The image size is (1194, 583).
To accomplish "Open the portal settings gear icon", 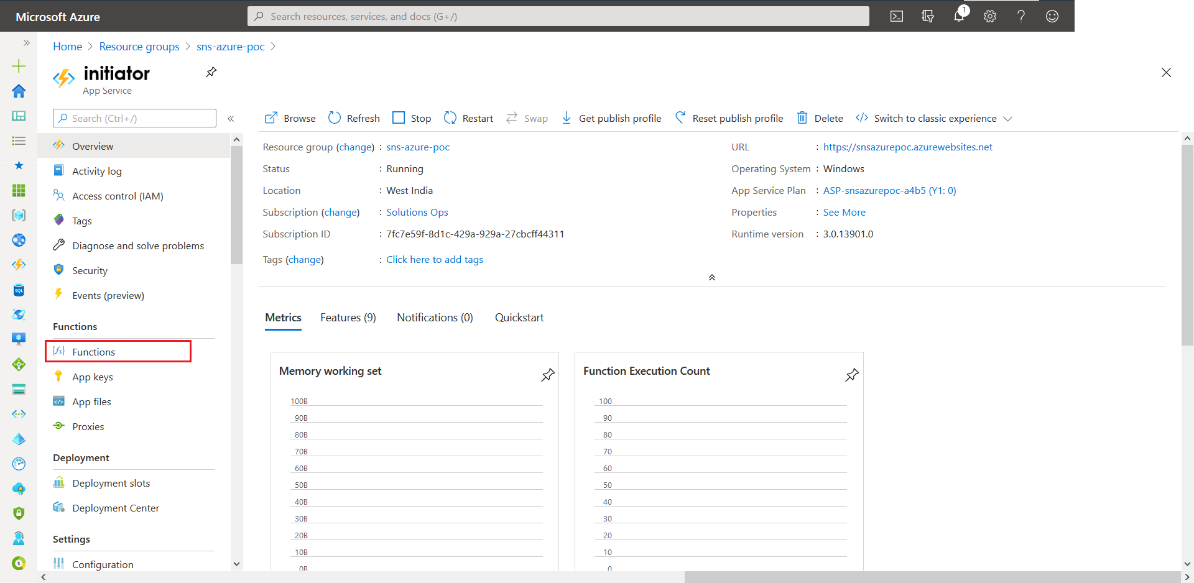I will (990, 16).
